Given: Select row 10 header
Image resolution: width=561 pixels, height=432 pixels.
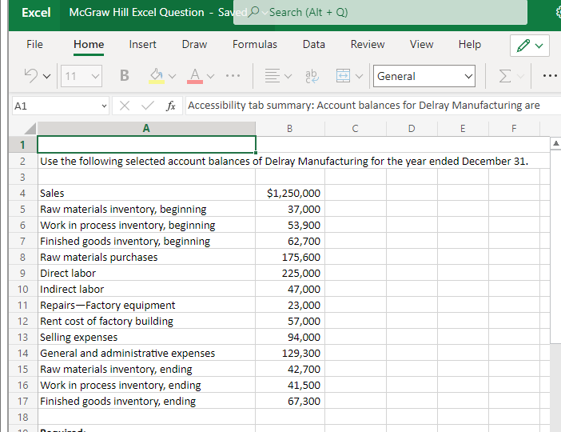Looking at the screenshot, I should (x=23, y=289).
